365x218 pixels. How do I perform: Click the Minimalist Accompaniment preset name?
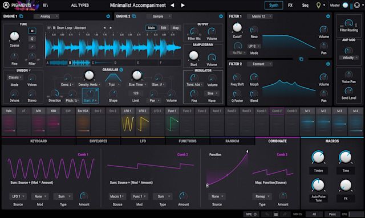pos(138,5)
